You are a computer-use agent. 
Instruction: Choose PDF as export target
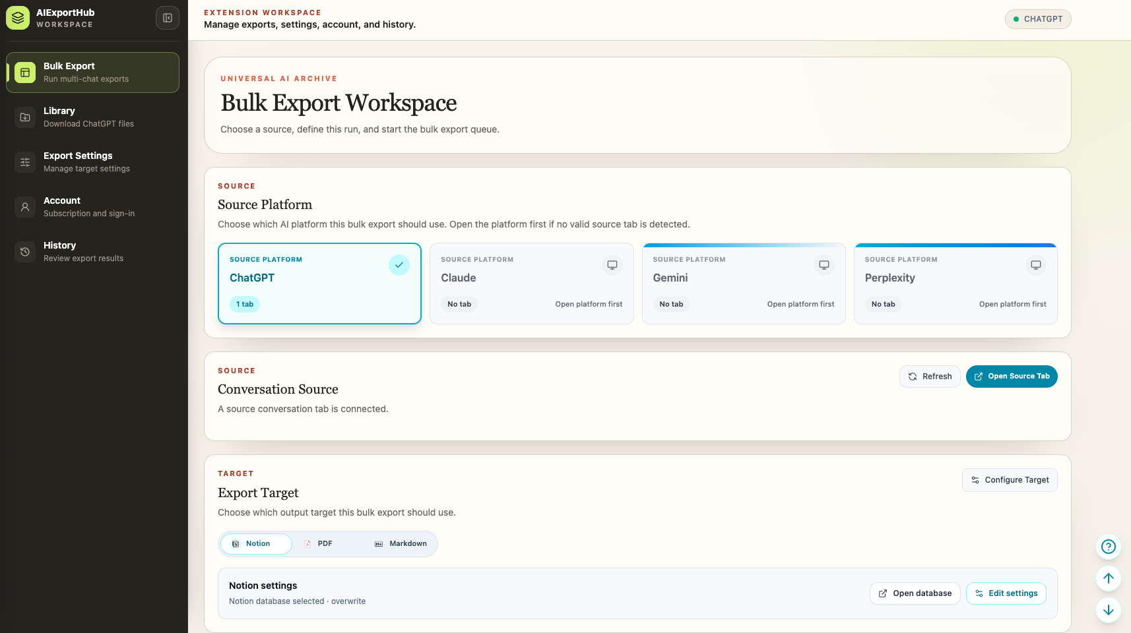point(328,544)
